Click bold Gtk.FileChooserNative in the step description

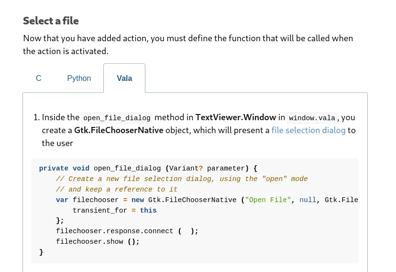pyautogui.click(x=119, y=130)
